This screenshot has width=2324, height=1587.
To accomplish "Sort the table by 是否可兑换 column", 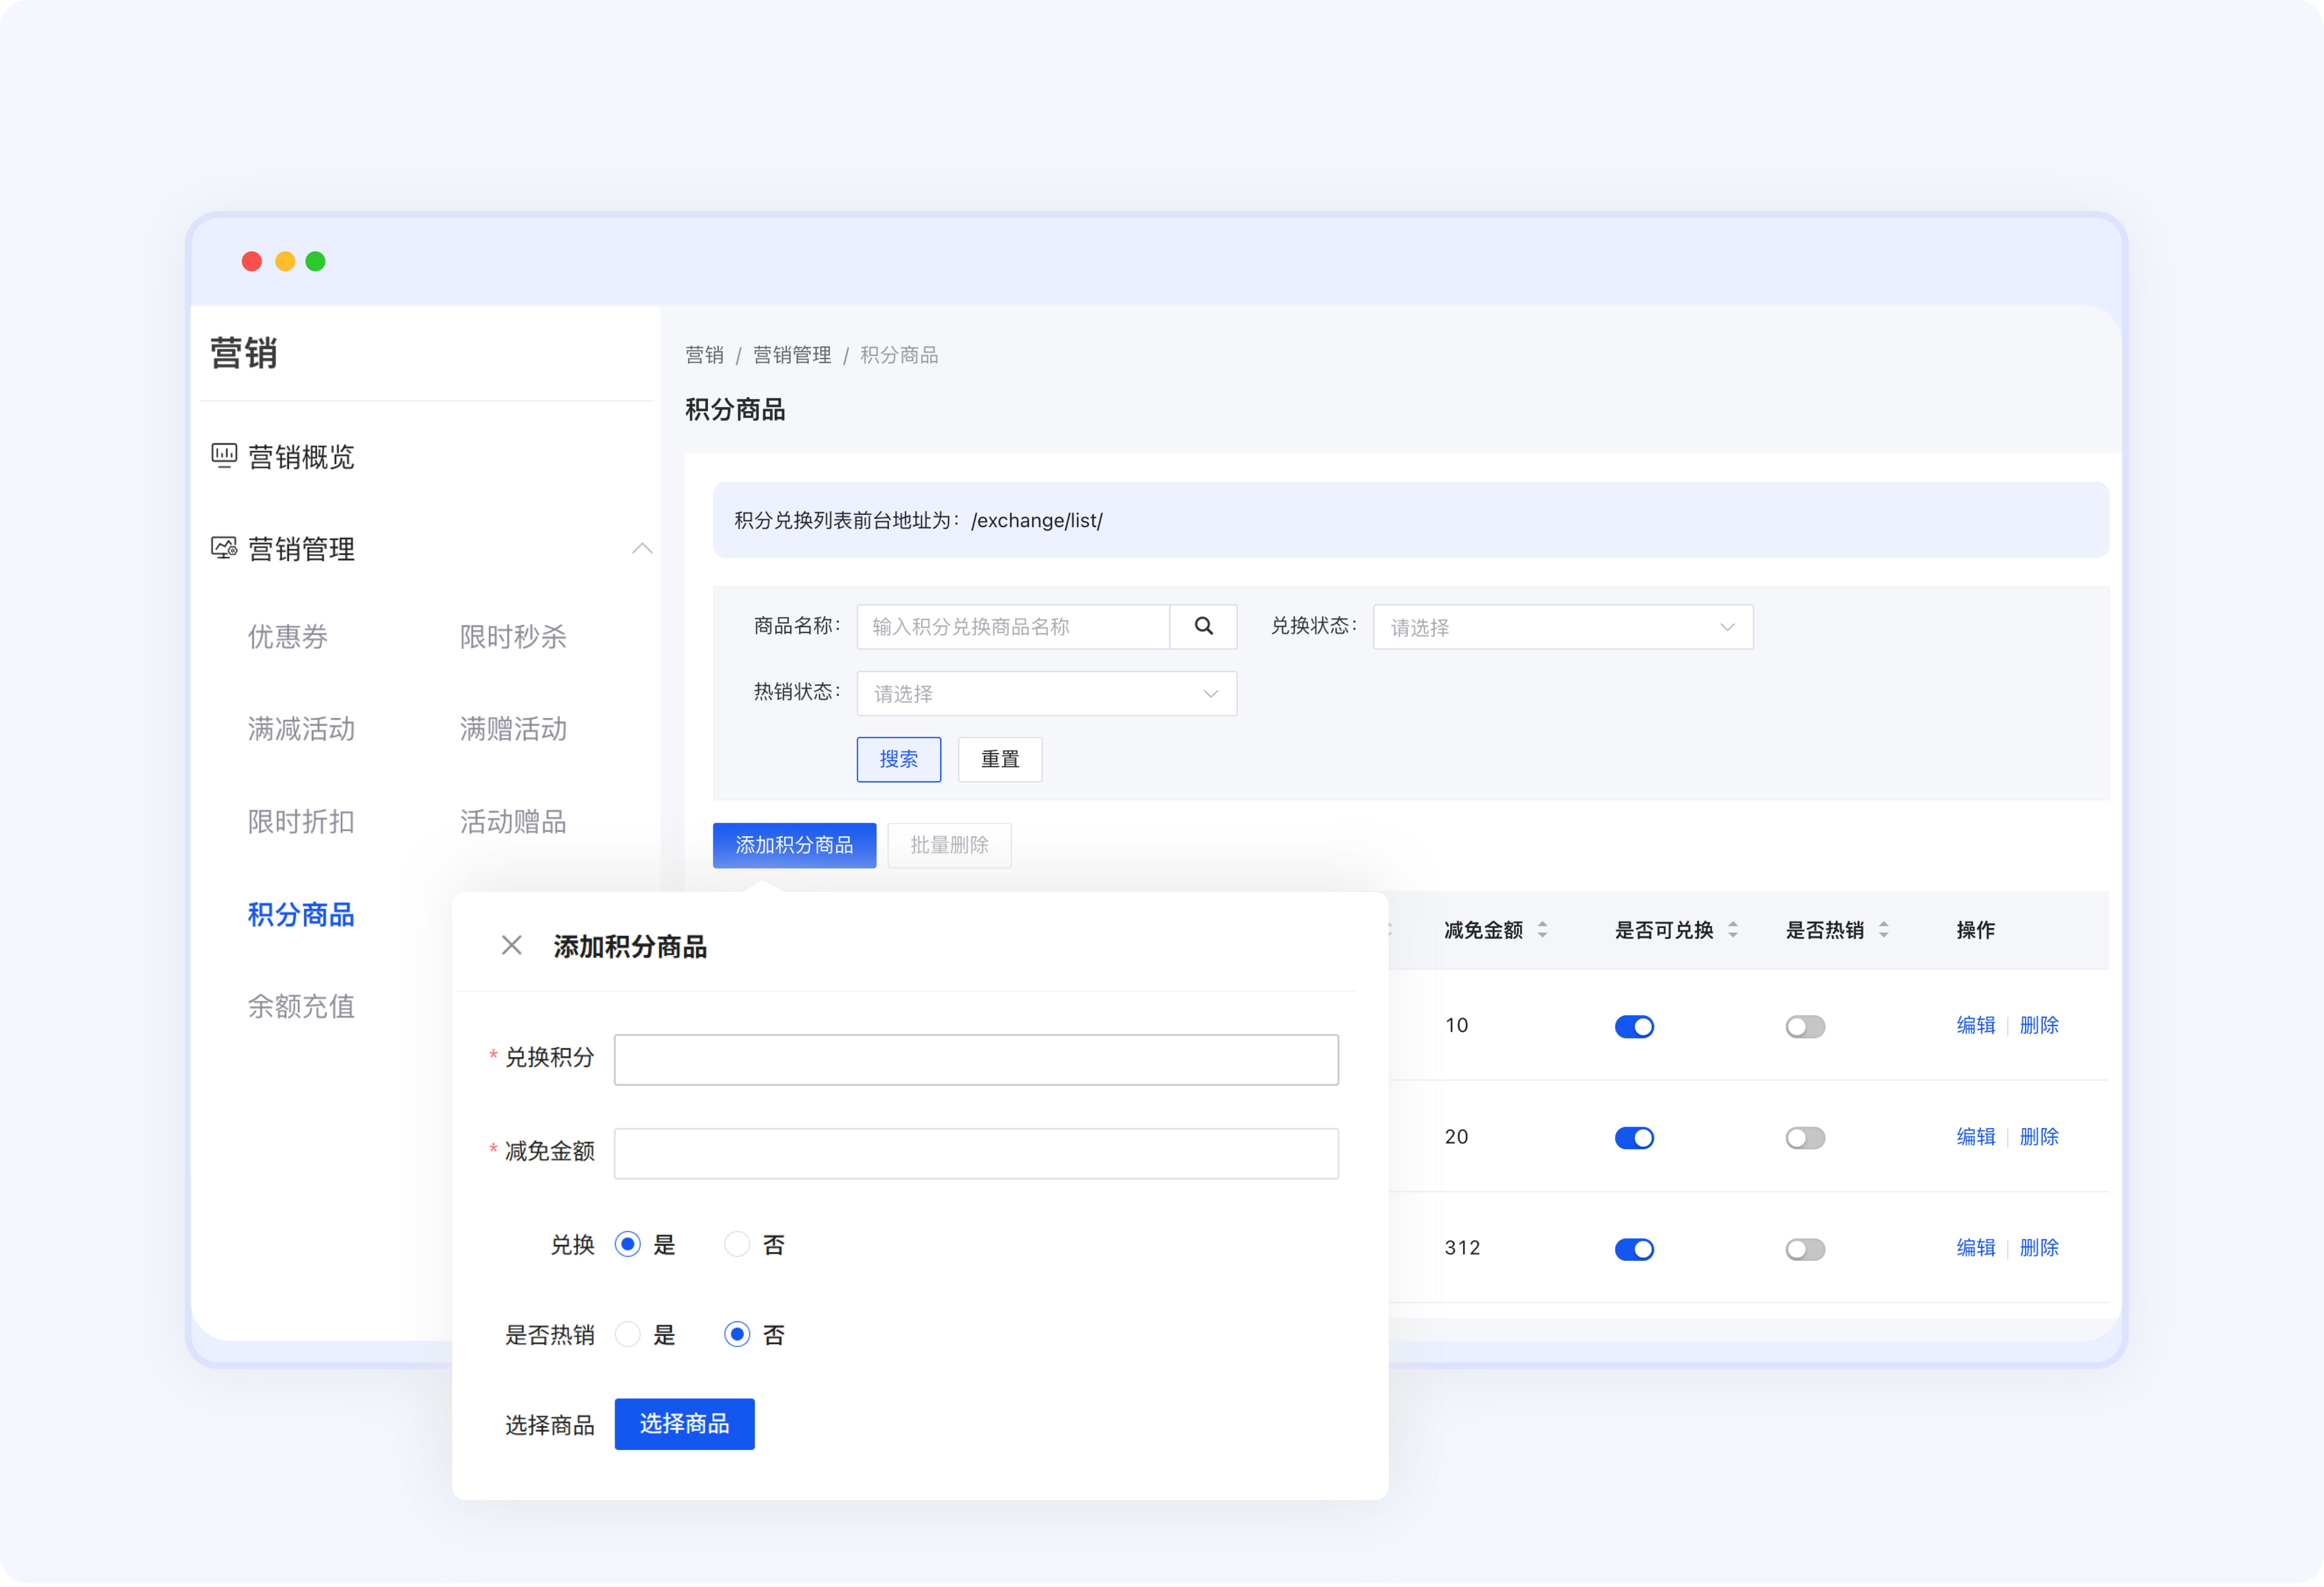I will [x=1734, y=930].
